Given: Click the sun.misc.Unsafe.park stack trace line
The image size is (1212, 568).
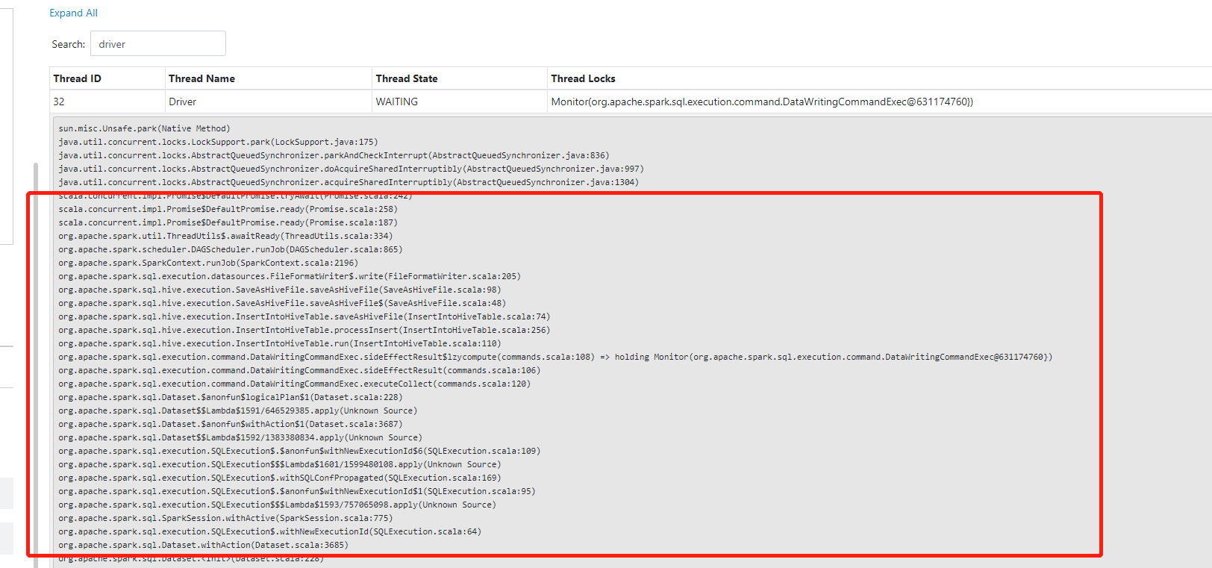Looking at the screenshot, I should (144, 128).
